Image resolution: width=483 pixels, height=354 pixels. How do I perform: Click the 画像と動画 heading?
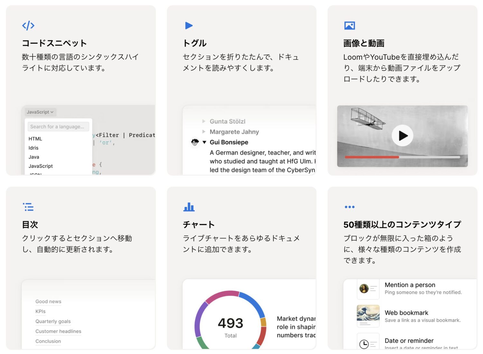(364, 43)
